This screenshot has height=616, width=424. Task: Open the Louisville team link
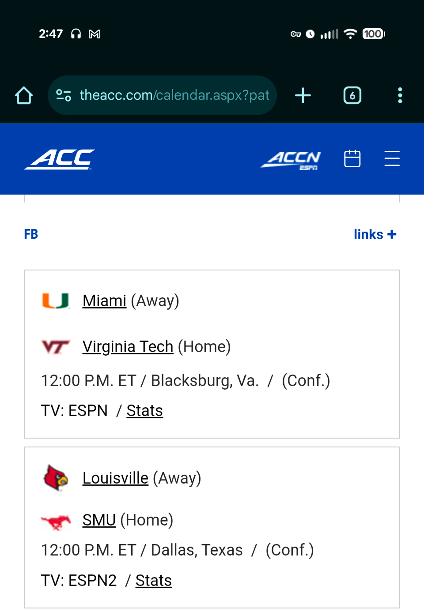coord(115,478)
